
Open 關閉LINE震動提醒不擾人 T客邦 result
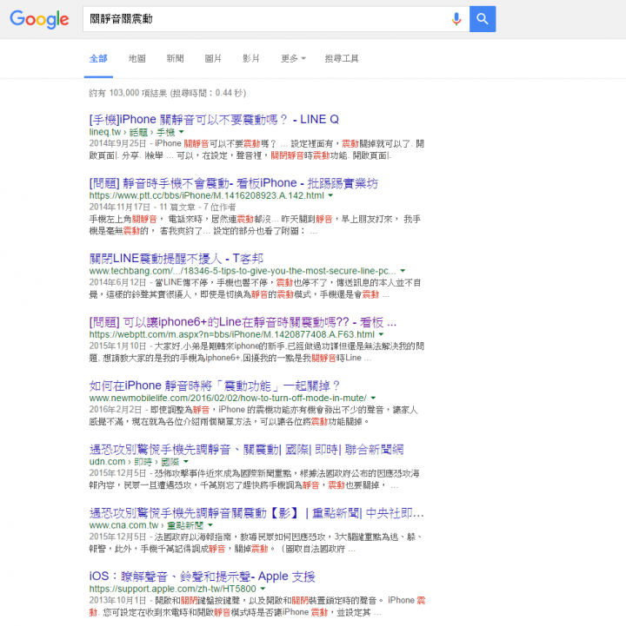[x=176, y=259]
